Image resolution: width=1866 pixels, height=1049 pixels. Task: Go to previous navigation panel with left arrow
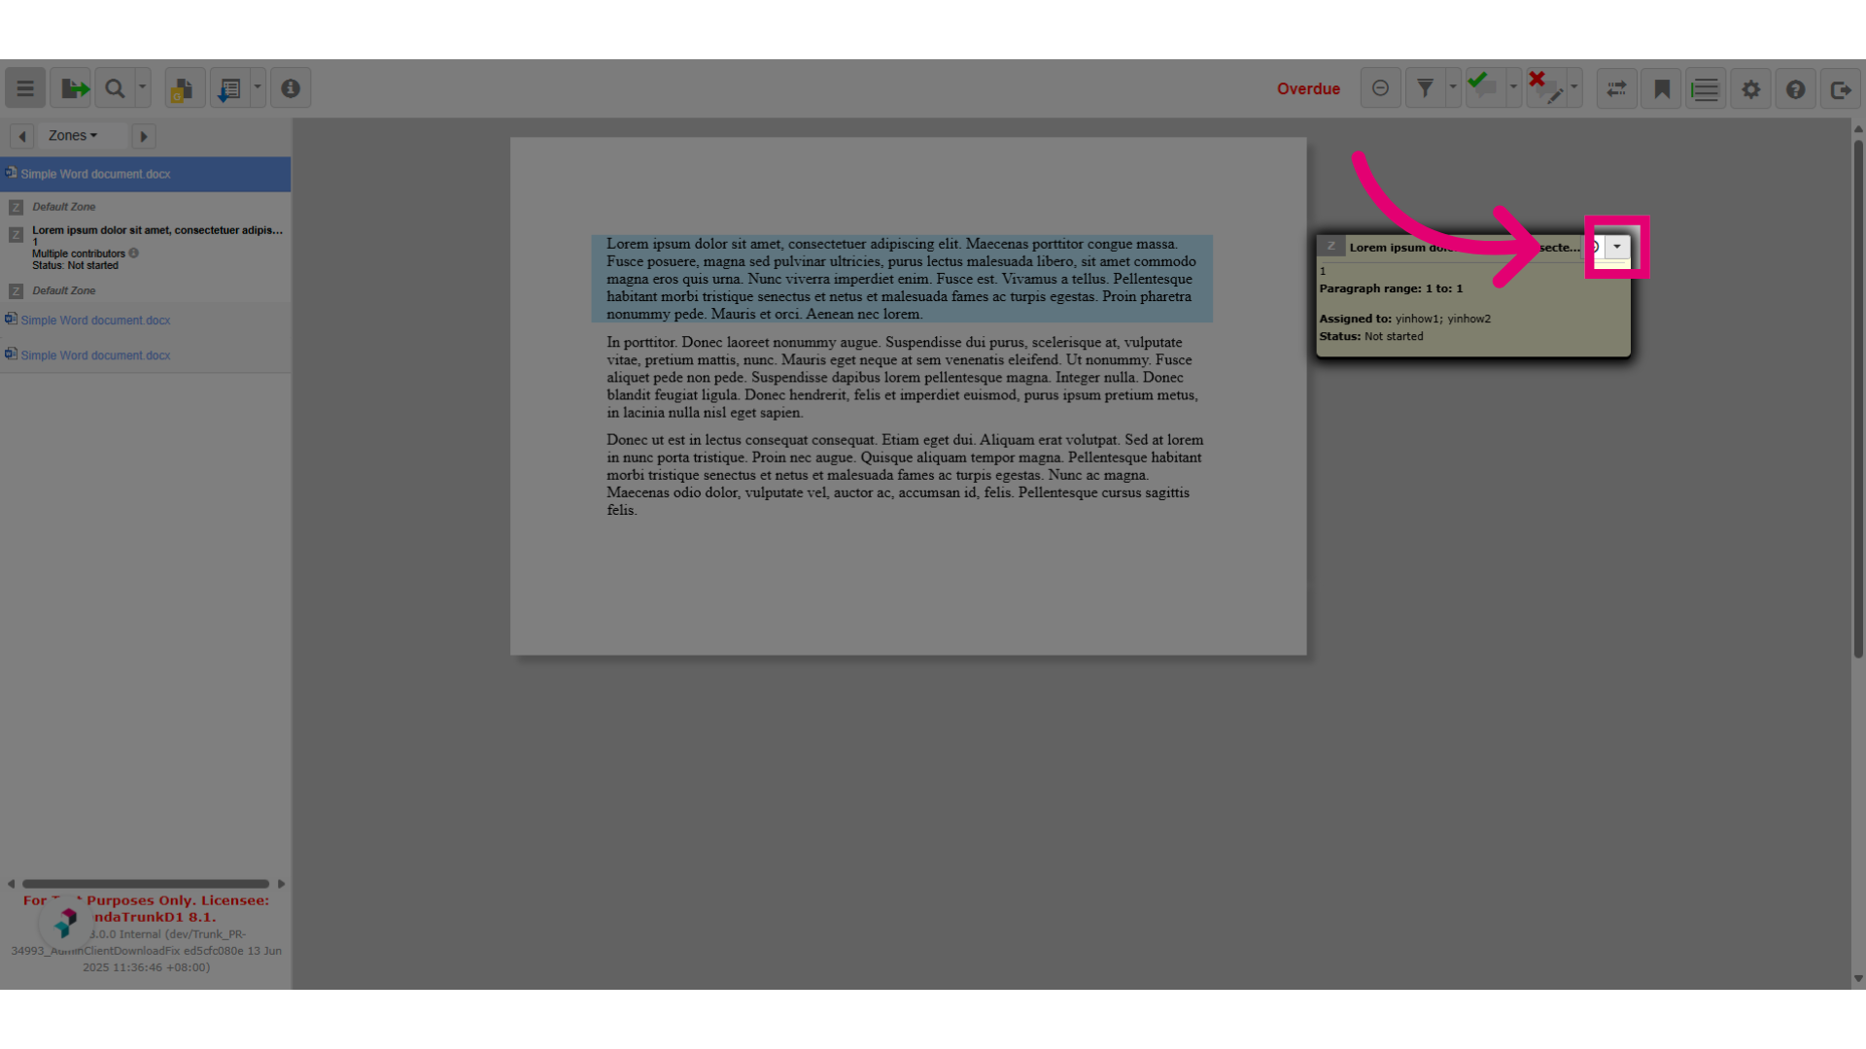point(22,136)
